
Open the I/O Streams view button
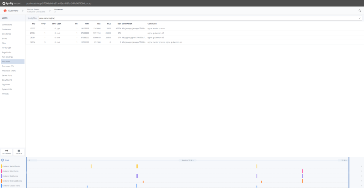click(6, 152)
